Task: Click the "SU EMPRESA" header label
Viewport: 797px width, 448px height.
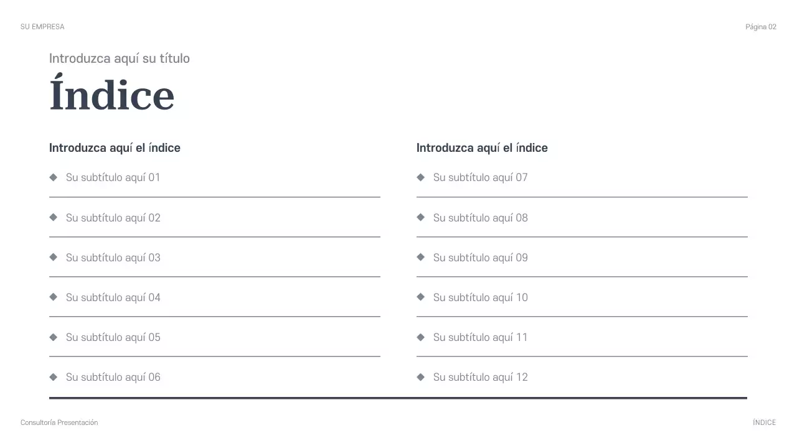Action: 42,27
